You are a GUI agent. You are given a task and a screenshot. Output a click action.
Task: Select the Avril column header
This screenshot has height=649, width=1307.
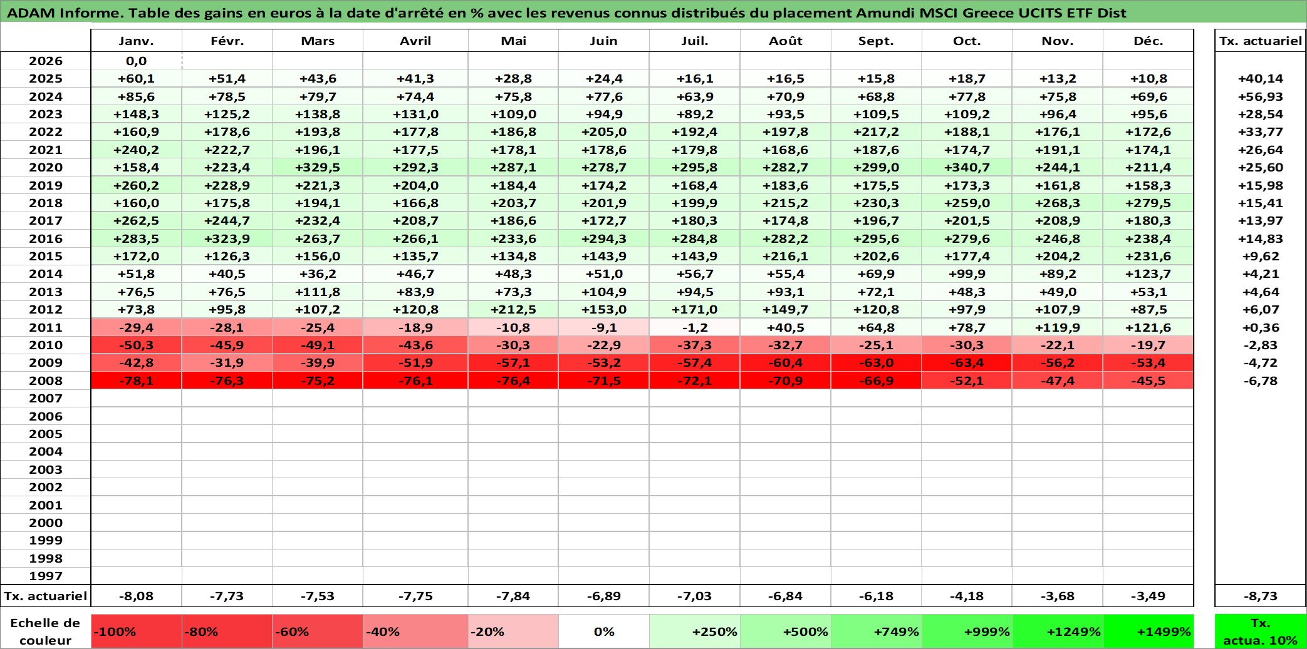click(415, 41)
